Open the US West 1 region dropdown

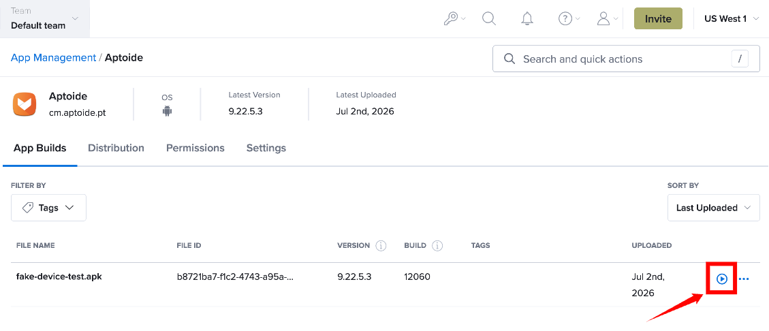click(x=732, y=18)
